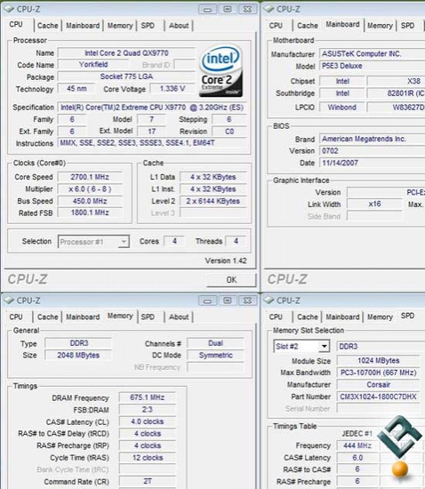The image size is (425, 489).
Task: Click Part Number CM3X1024-1800C7DHX
Action: 378,397
